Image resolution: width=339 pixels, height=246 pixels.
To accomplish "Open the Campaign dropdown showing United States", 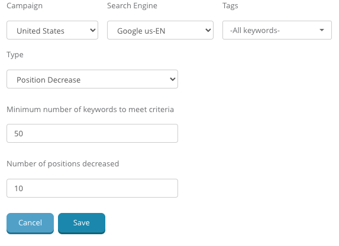I will (x=52, y=30).
